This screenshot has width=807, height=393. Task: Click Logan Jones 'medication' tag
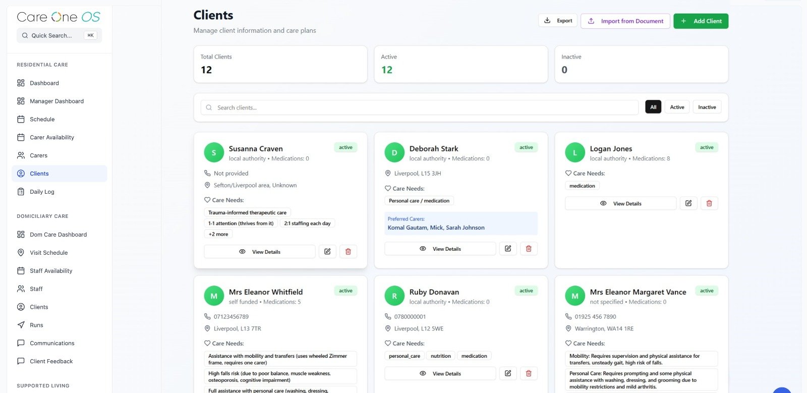582,186
